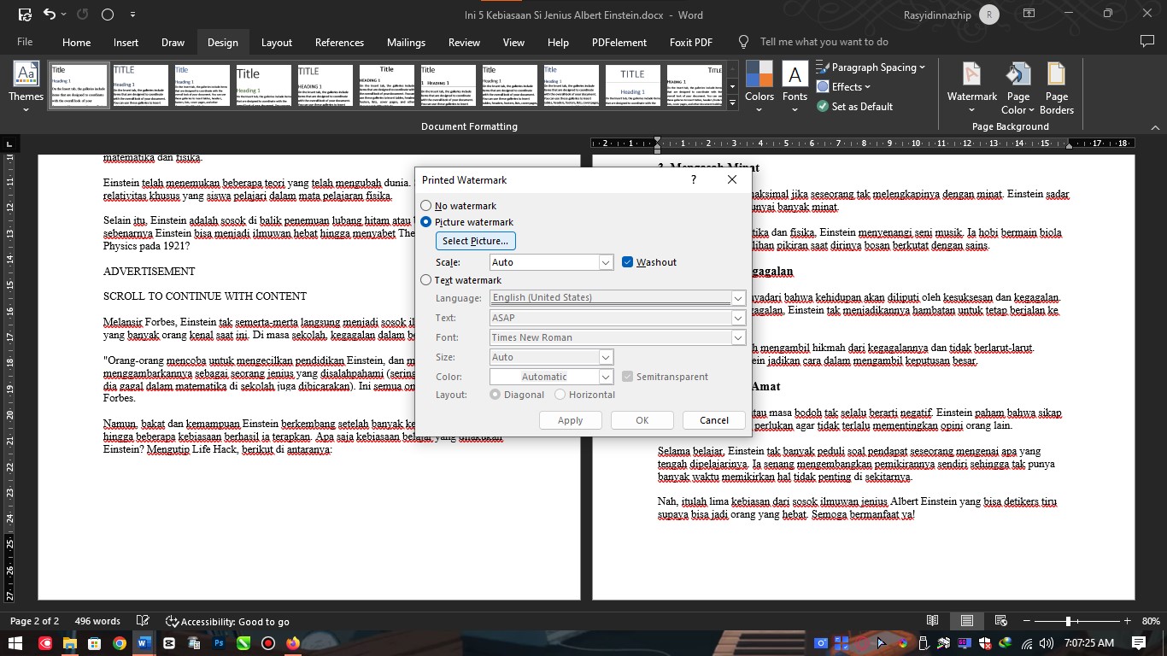Open the watermark Color dropdown
This screenshot has height=656, width=1167.
point(605,376)
